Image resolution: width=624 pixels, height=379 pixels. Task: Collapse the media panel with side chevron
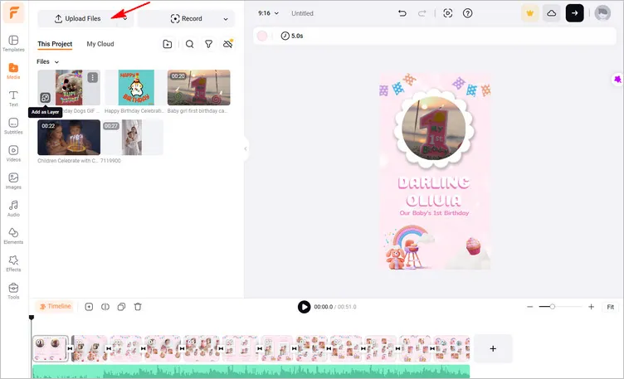[246, 148]
